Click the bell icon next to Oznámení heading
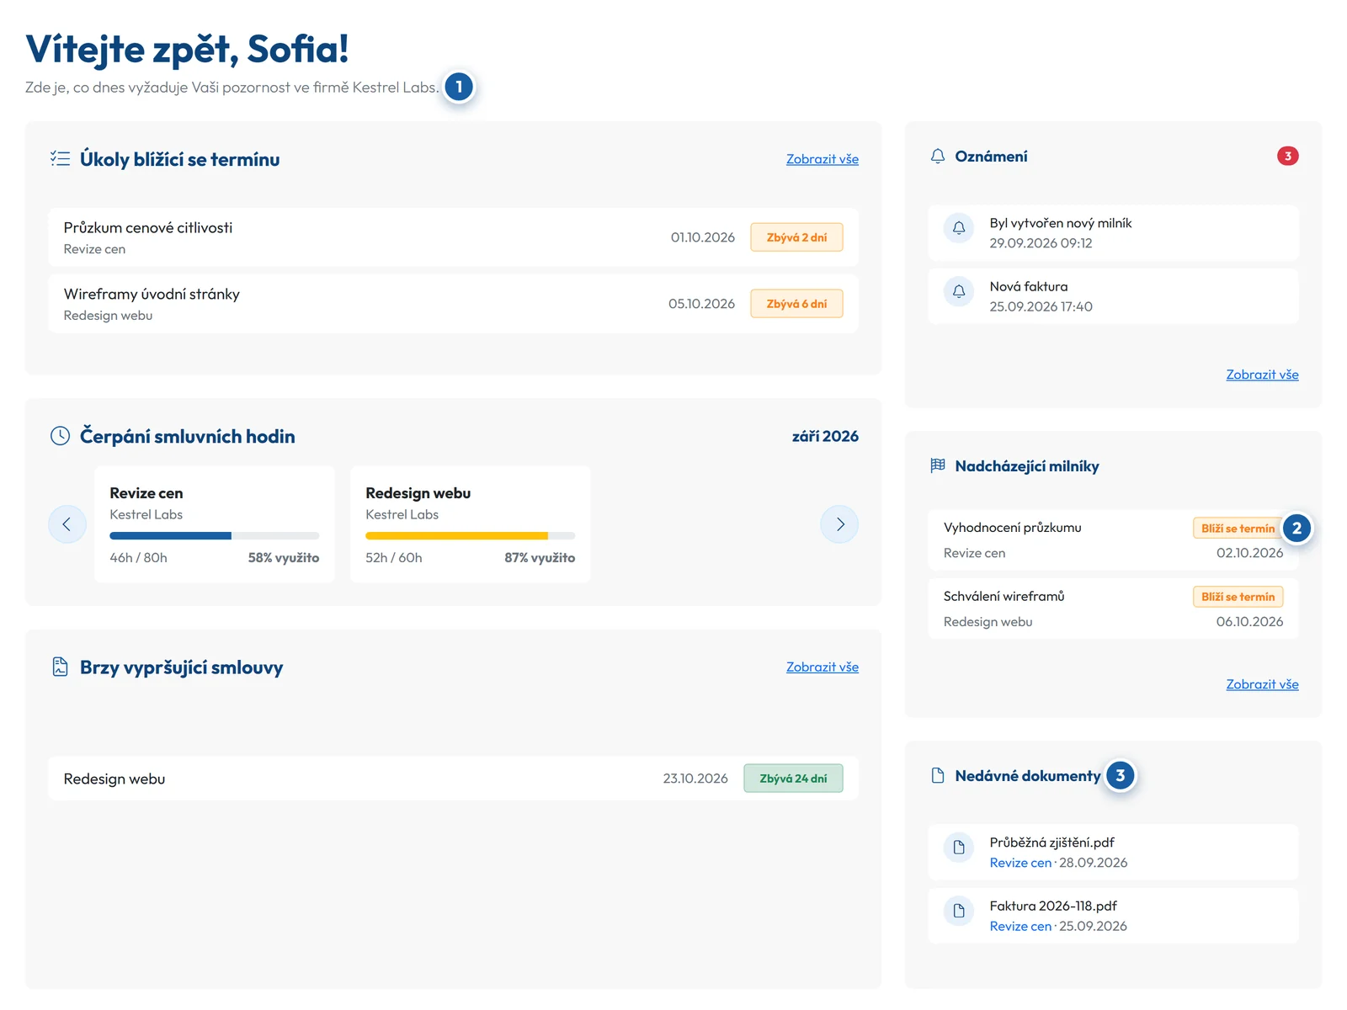 [x=938, y=157]
